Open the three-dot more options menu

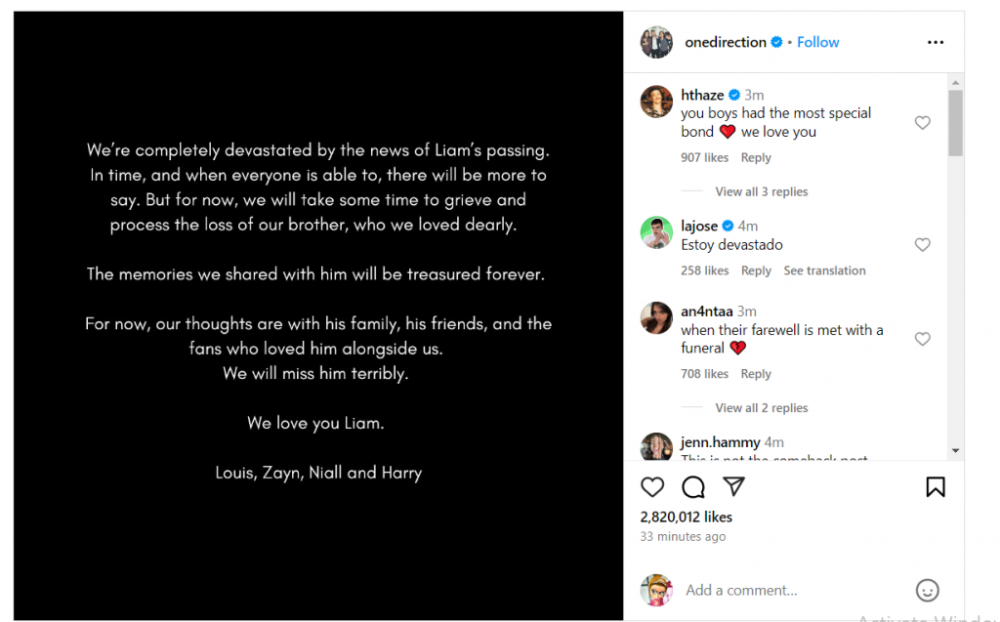tap(936, 42)
